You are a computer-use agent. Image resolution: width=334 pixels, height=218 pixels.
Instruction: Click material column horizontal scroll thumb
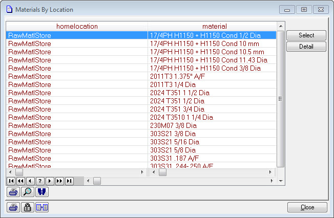162,172
